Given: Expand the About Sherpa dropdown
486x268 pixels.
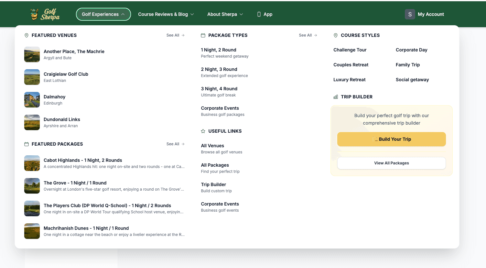Looking at the screenshot, I should [x=225, y=14].
